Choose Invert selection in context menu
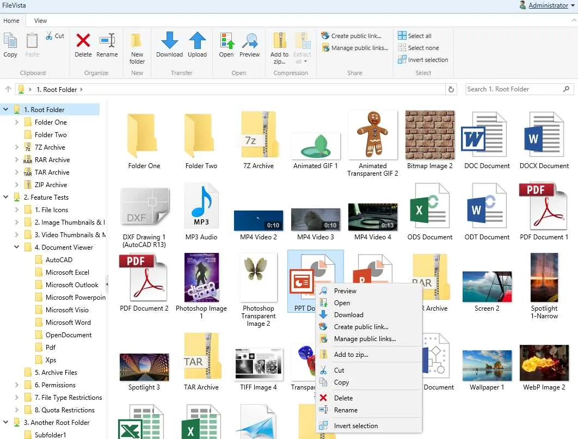This screenshot has height=439, width=578. pyautogui.click(x=368, y=426)
